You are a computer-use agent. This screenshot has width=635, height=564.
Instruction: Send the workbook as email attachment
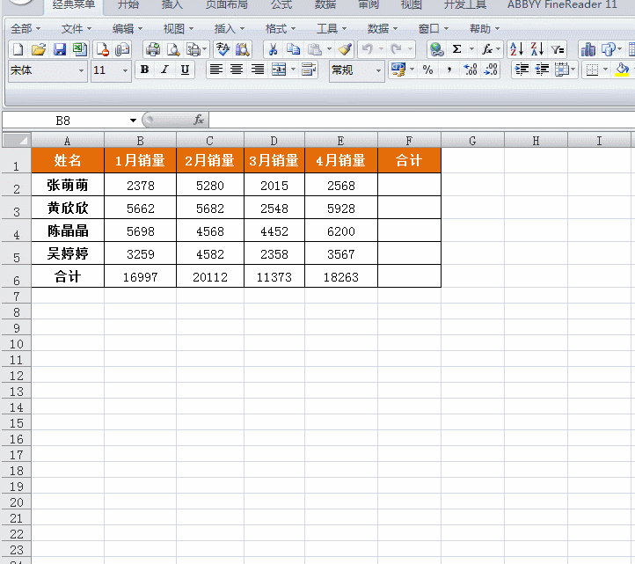point(122,49)
